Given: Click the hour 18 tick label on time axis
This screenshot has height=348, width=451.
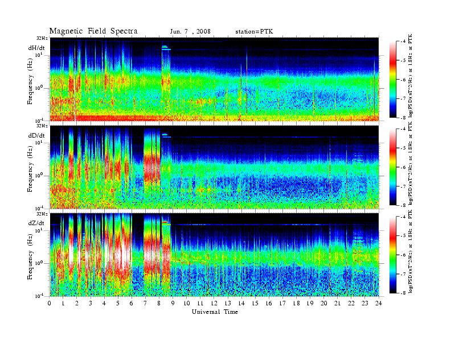Looking at the screenshot, I should tap(296, 303).
